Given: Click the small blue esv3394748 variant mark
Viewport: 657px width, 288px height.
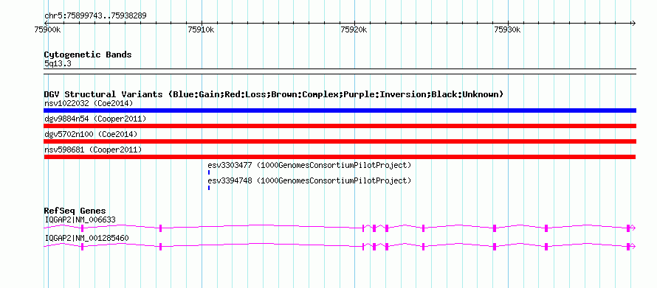Looking at the screenshot, I should 209,188.
